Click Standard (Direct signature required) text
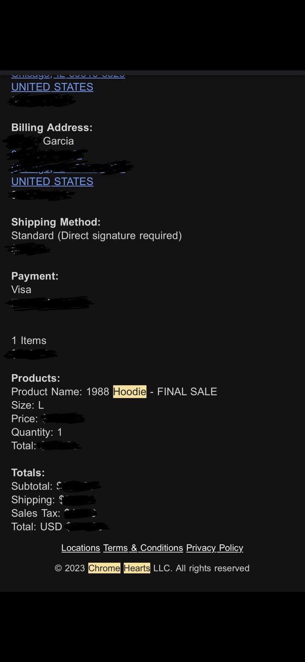The width and height of the screenshot is (305, 662). pos(96,236)
